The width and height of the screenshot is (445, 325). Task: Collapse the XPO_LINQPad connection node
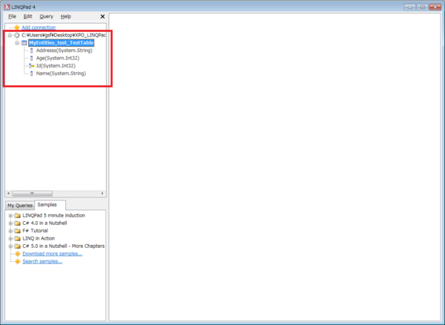[x=10, y=35]
